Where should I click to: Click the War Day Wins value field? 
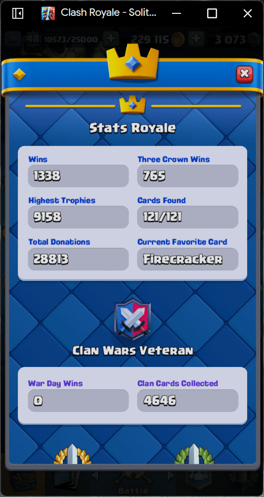tap(78, 401)
